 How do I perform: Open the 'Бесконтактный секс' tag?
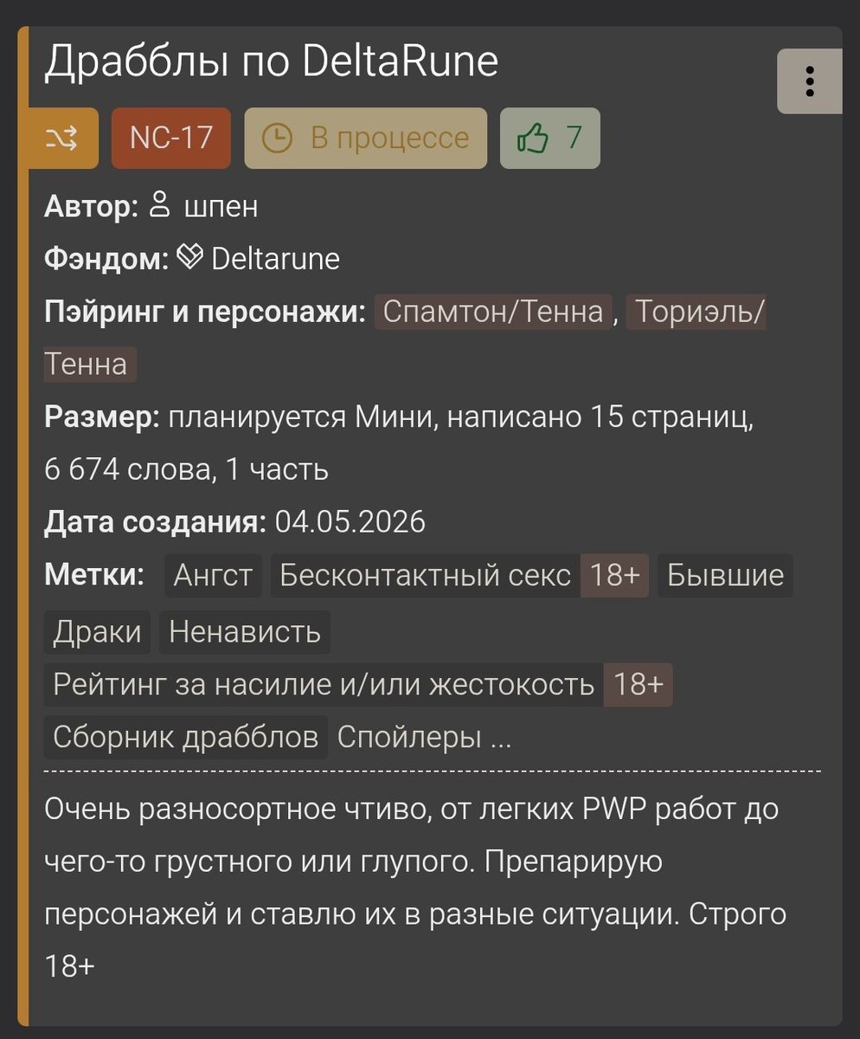pyautogui.click(x=425, y=576)
